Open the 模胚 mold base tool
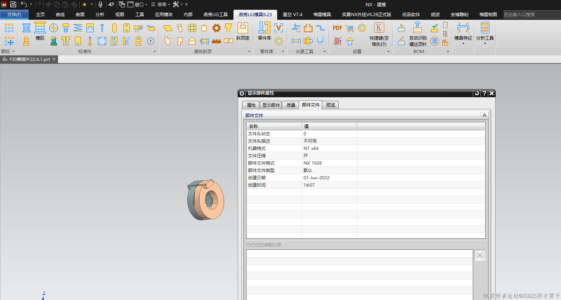Viewport: 561px width, 300px height. coord(40,31)
